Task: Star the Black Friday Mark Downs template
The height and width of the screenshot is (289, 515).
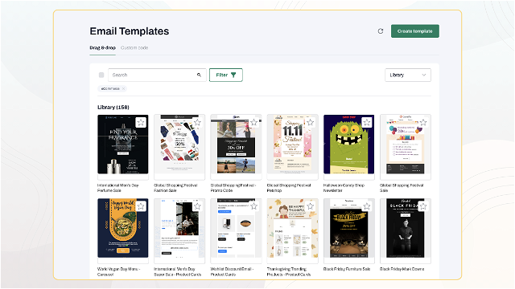Action: tap(423, 206)
